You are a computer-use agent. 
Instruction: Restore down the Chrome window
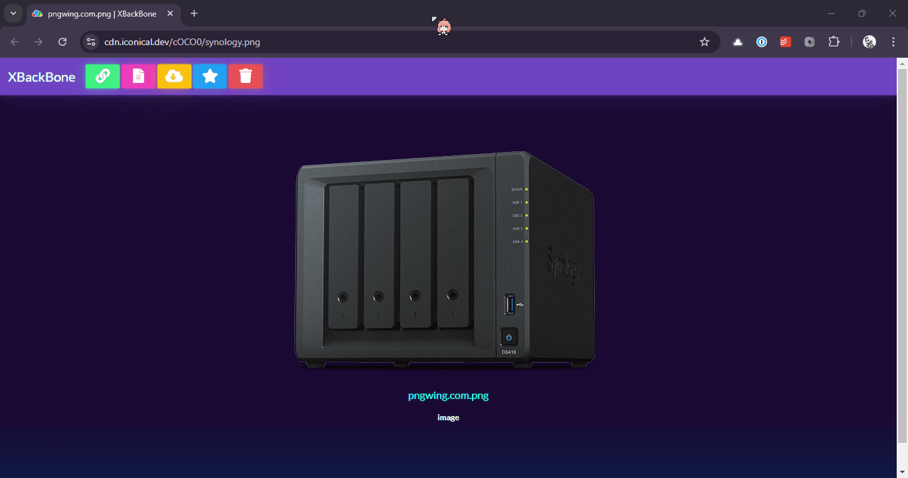point(862,13)
